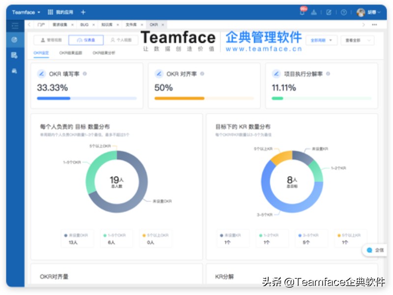Open the 全部周期 dropdown

(322, 40)
